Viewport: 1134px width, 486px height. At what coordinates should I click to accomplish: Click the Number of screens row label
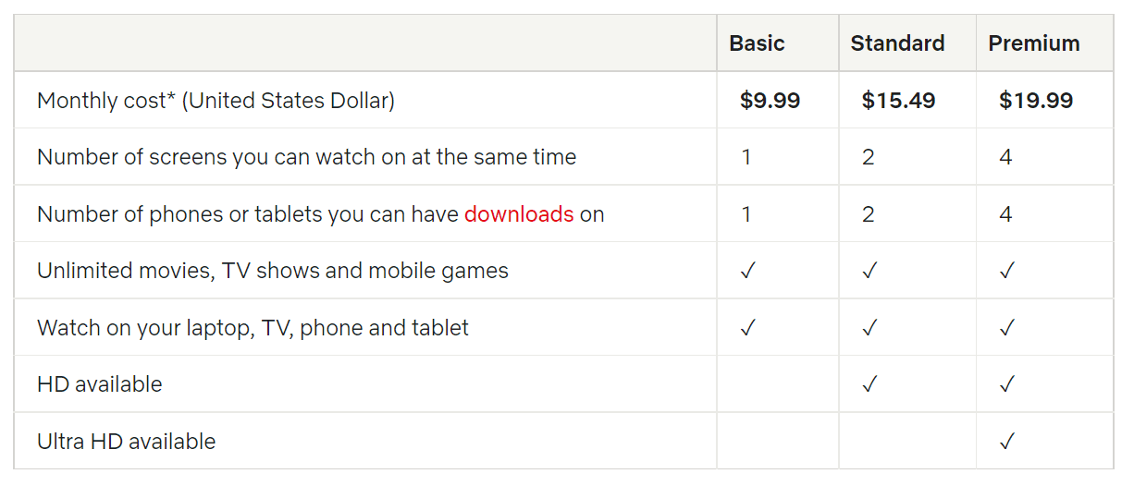coord(306,157)
